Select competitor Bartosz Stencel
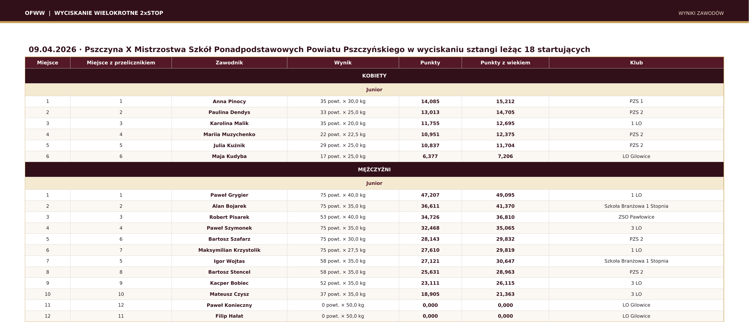 tap(229, 272)
